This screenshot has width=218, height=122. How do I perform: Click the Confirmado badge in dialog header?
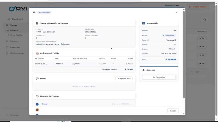pyautogui.click(x=44, y=12)
